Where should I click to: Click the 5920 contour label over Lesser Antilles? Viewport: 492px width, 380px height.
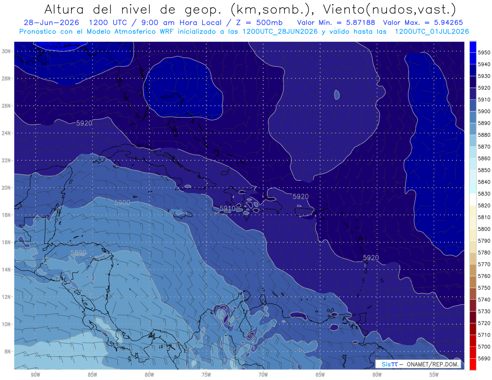371,257
